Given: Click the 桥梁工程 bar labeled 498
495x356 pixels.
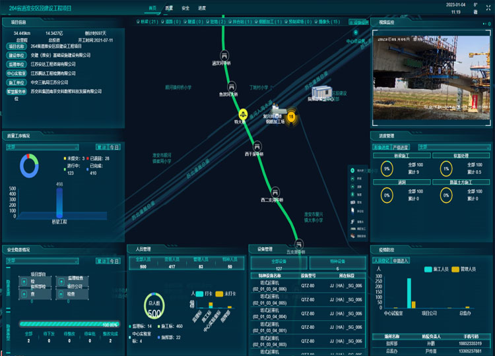Looking at the screenshot, I should click(x=59, y=202).
